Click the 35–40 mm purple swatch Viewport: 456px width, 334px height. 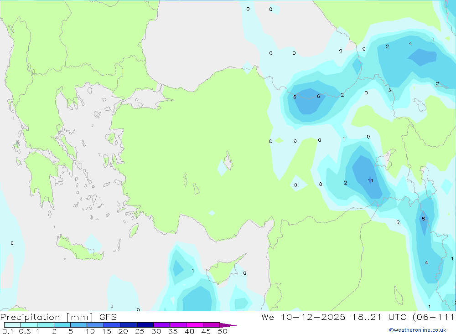pos(178,325)
